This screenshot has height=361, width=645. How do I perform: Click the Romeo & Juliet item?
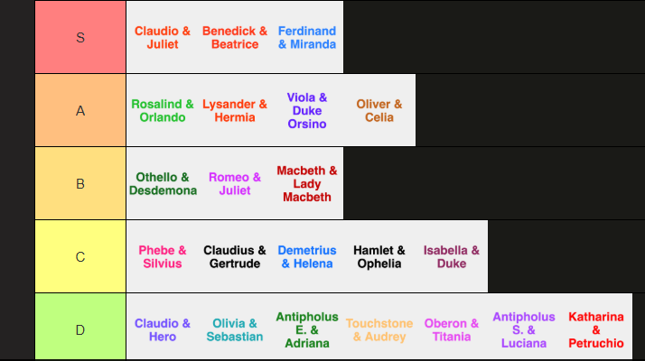pos(235,184)
